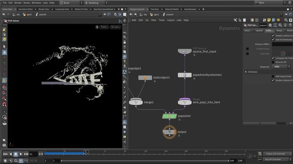The width and height of the screenshot is (293, 164).
Task: Jump to the last frame
Action: coord(26,154)
